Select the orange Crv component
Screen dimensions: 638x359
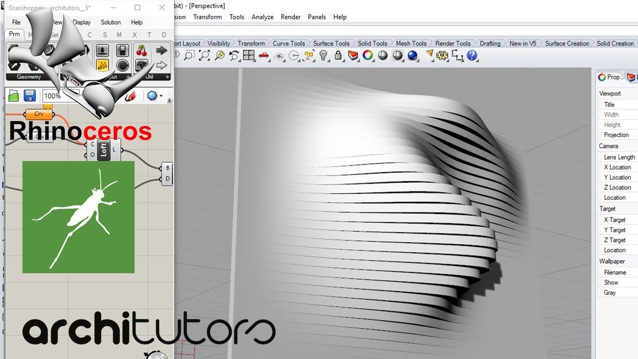tap(39, 114)
